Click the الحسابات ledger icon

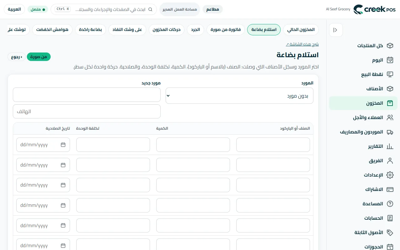pos(390,218)
